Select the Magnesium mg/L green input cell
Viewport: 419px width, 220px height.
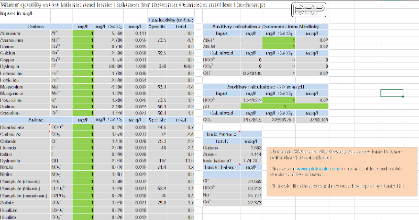pyautogui.click(x=83, y=87)
